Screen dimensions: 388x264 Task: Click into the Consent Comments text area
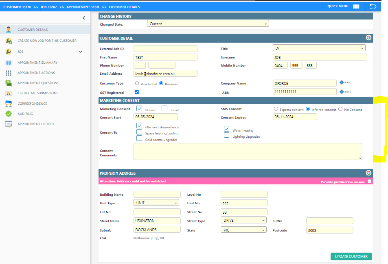(x=248, y=151)
